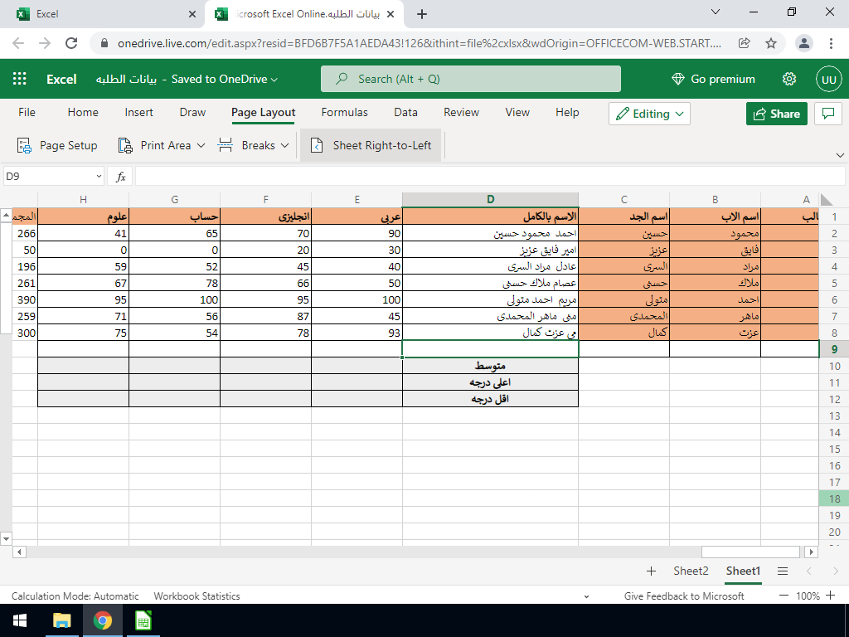Open Excel settings gear

789,79
